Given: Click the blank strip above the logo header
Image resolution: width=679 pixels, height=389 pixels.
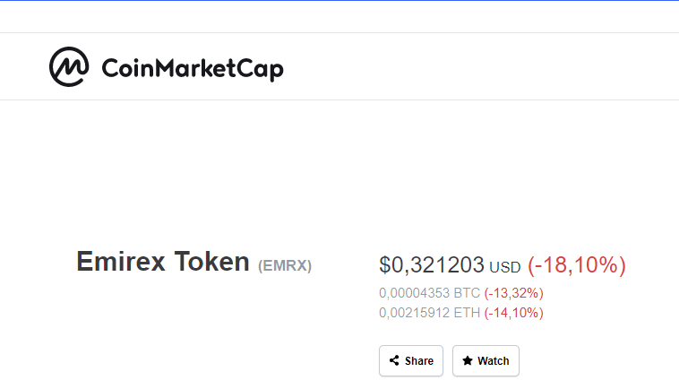Looking at the screenshot, I should [x=339, y=17].
